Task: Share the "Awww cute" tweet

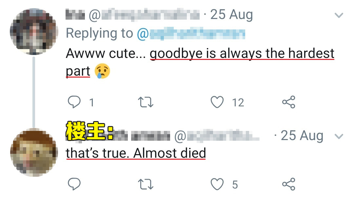Action: [288, 102]
